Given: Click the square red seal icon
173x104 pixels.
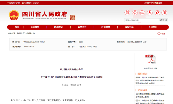Looking at the screenshot, I should 72,17.
